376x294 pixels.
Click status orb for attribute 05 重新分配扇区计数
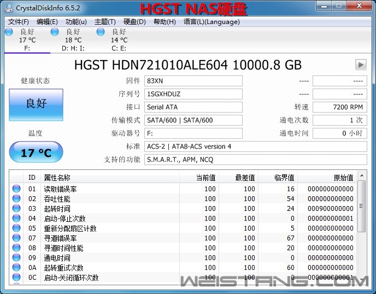[16, 228]
